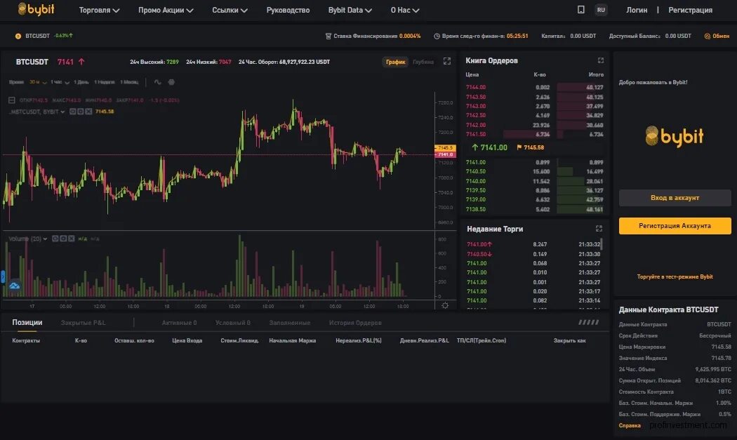Open the left drawing toolbar arrow

point(2,277)
